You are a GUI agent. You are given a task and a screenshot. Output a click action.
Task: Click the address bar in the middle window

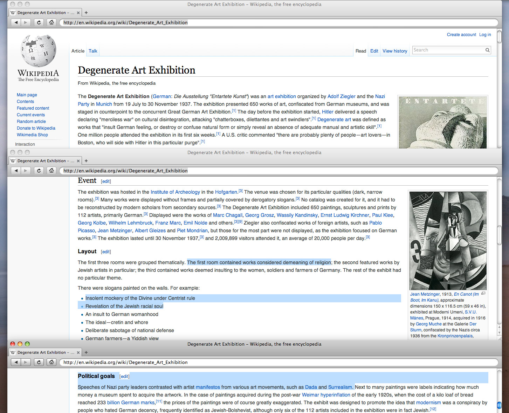[278, 171]
